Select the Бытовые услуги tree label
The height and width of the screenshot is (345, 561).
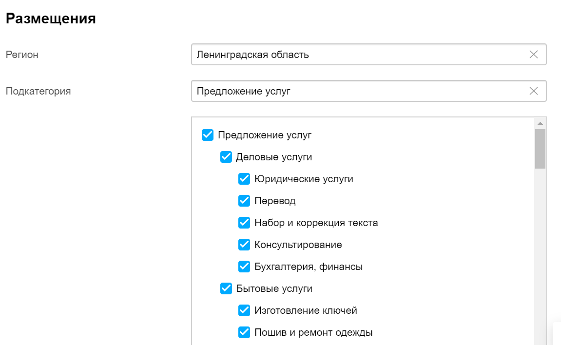[274, 288]
